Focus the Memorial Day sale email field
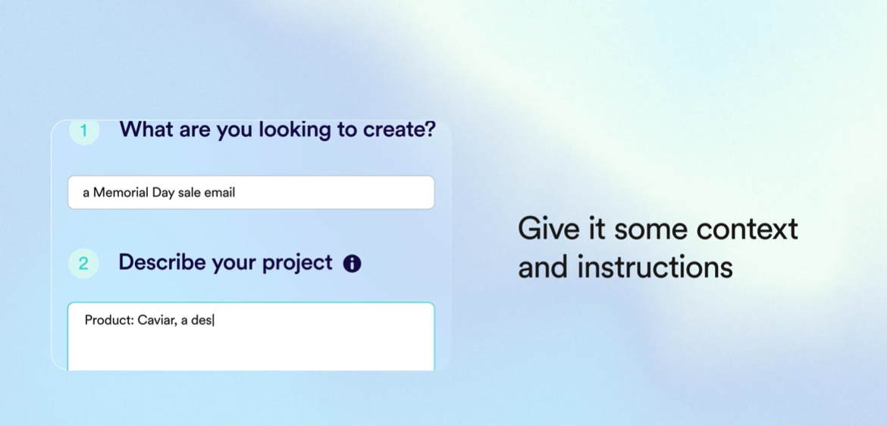This screenshot has width=887, height=426. 251,193
